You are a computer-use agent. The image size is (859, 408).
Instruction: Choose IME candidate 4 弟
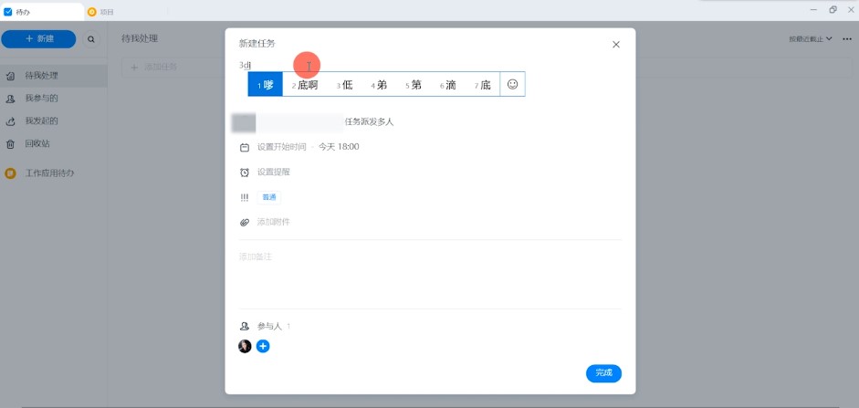[379, 85]
